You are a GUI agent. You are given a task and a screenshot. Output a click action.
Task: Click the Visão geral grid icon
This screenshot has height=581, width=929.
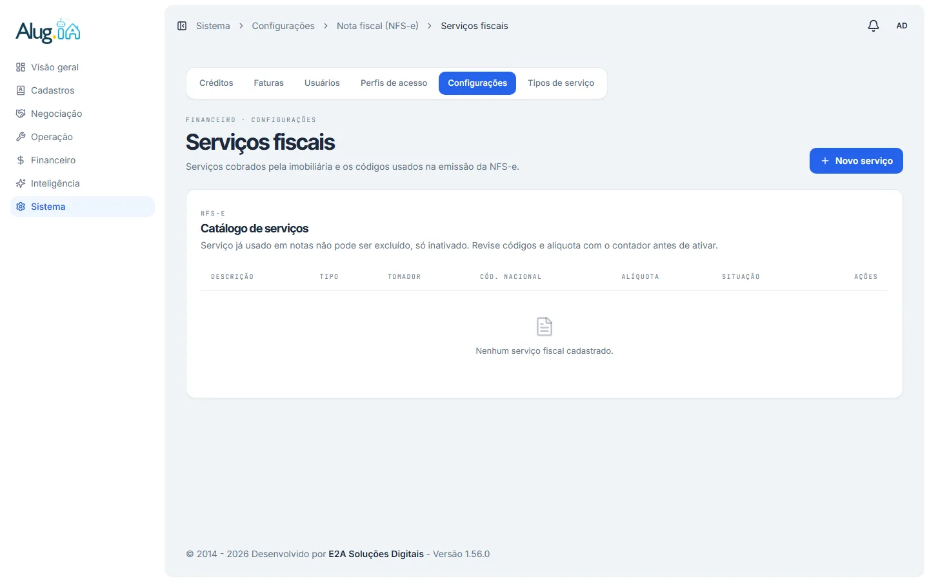pos(21,67)
